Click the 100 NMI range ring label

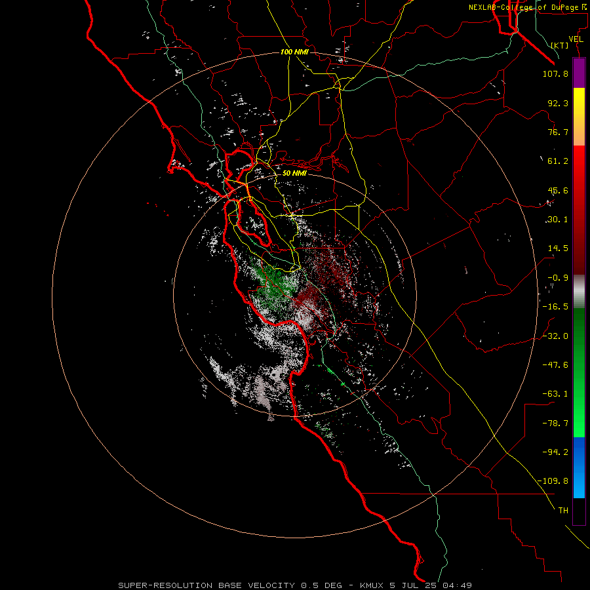[x=294, y=52]
